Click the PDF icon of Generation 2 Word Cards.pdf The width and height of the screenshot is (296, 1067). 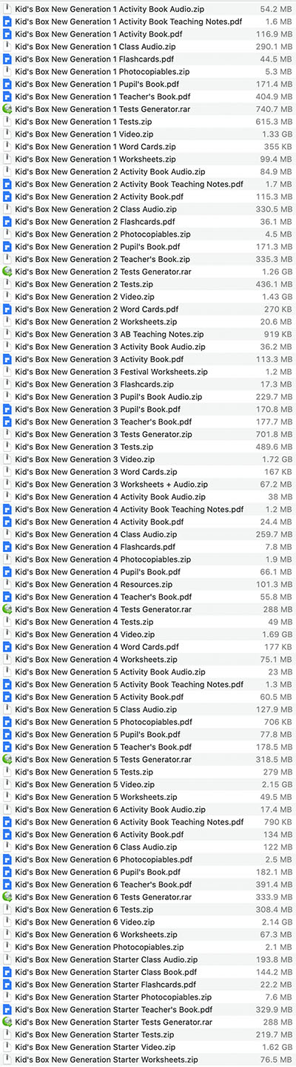coord(7,309)
